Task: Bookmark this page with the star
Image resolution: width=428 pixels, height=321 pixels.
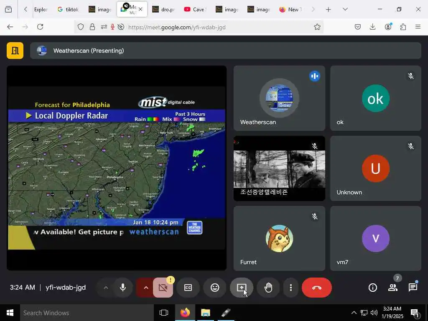Action: point(317,27)
